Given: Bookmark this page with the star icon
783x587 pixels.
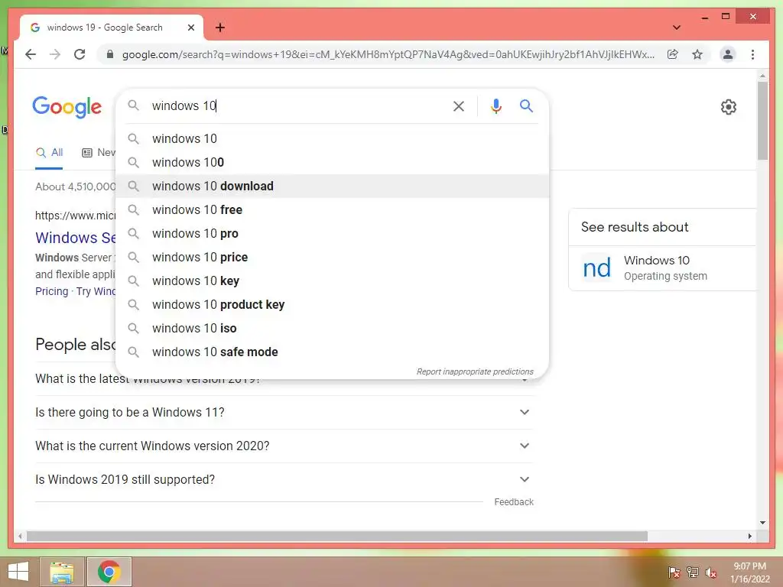Looking at the screenshot, I should pyautogui.click(x=697, y=54).
